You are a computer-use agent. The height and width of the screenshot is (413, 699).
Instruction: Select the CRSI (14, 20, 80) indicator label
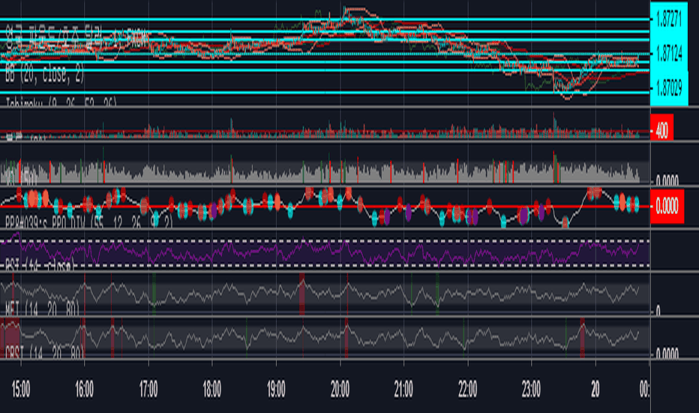[x=45, y=353]
